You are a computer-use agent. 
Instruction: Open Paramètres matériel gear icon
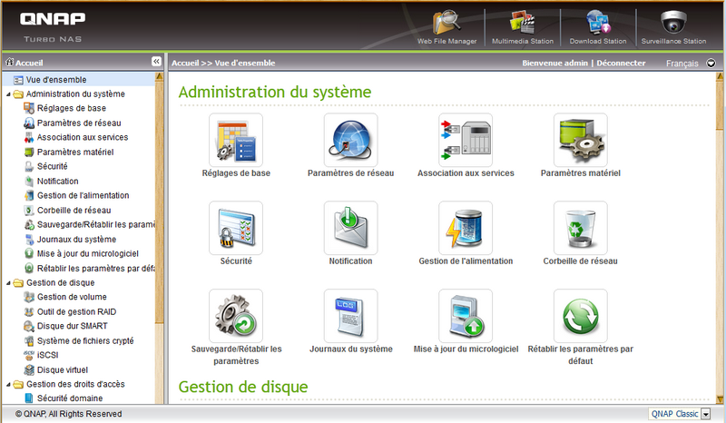pyautogui.click(x=580, y=141)
